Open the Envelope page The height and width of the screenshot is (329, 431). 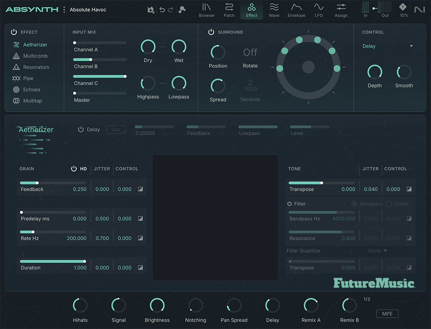point(297,10)
